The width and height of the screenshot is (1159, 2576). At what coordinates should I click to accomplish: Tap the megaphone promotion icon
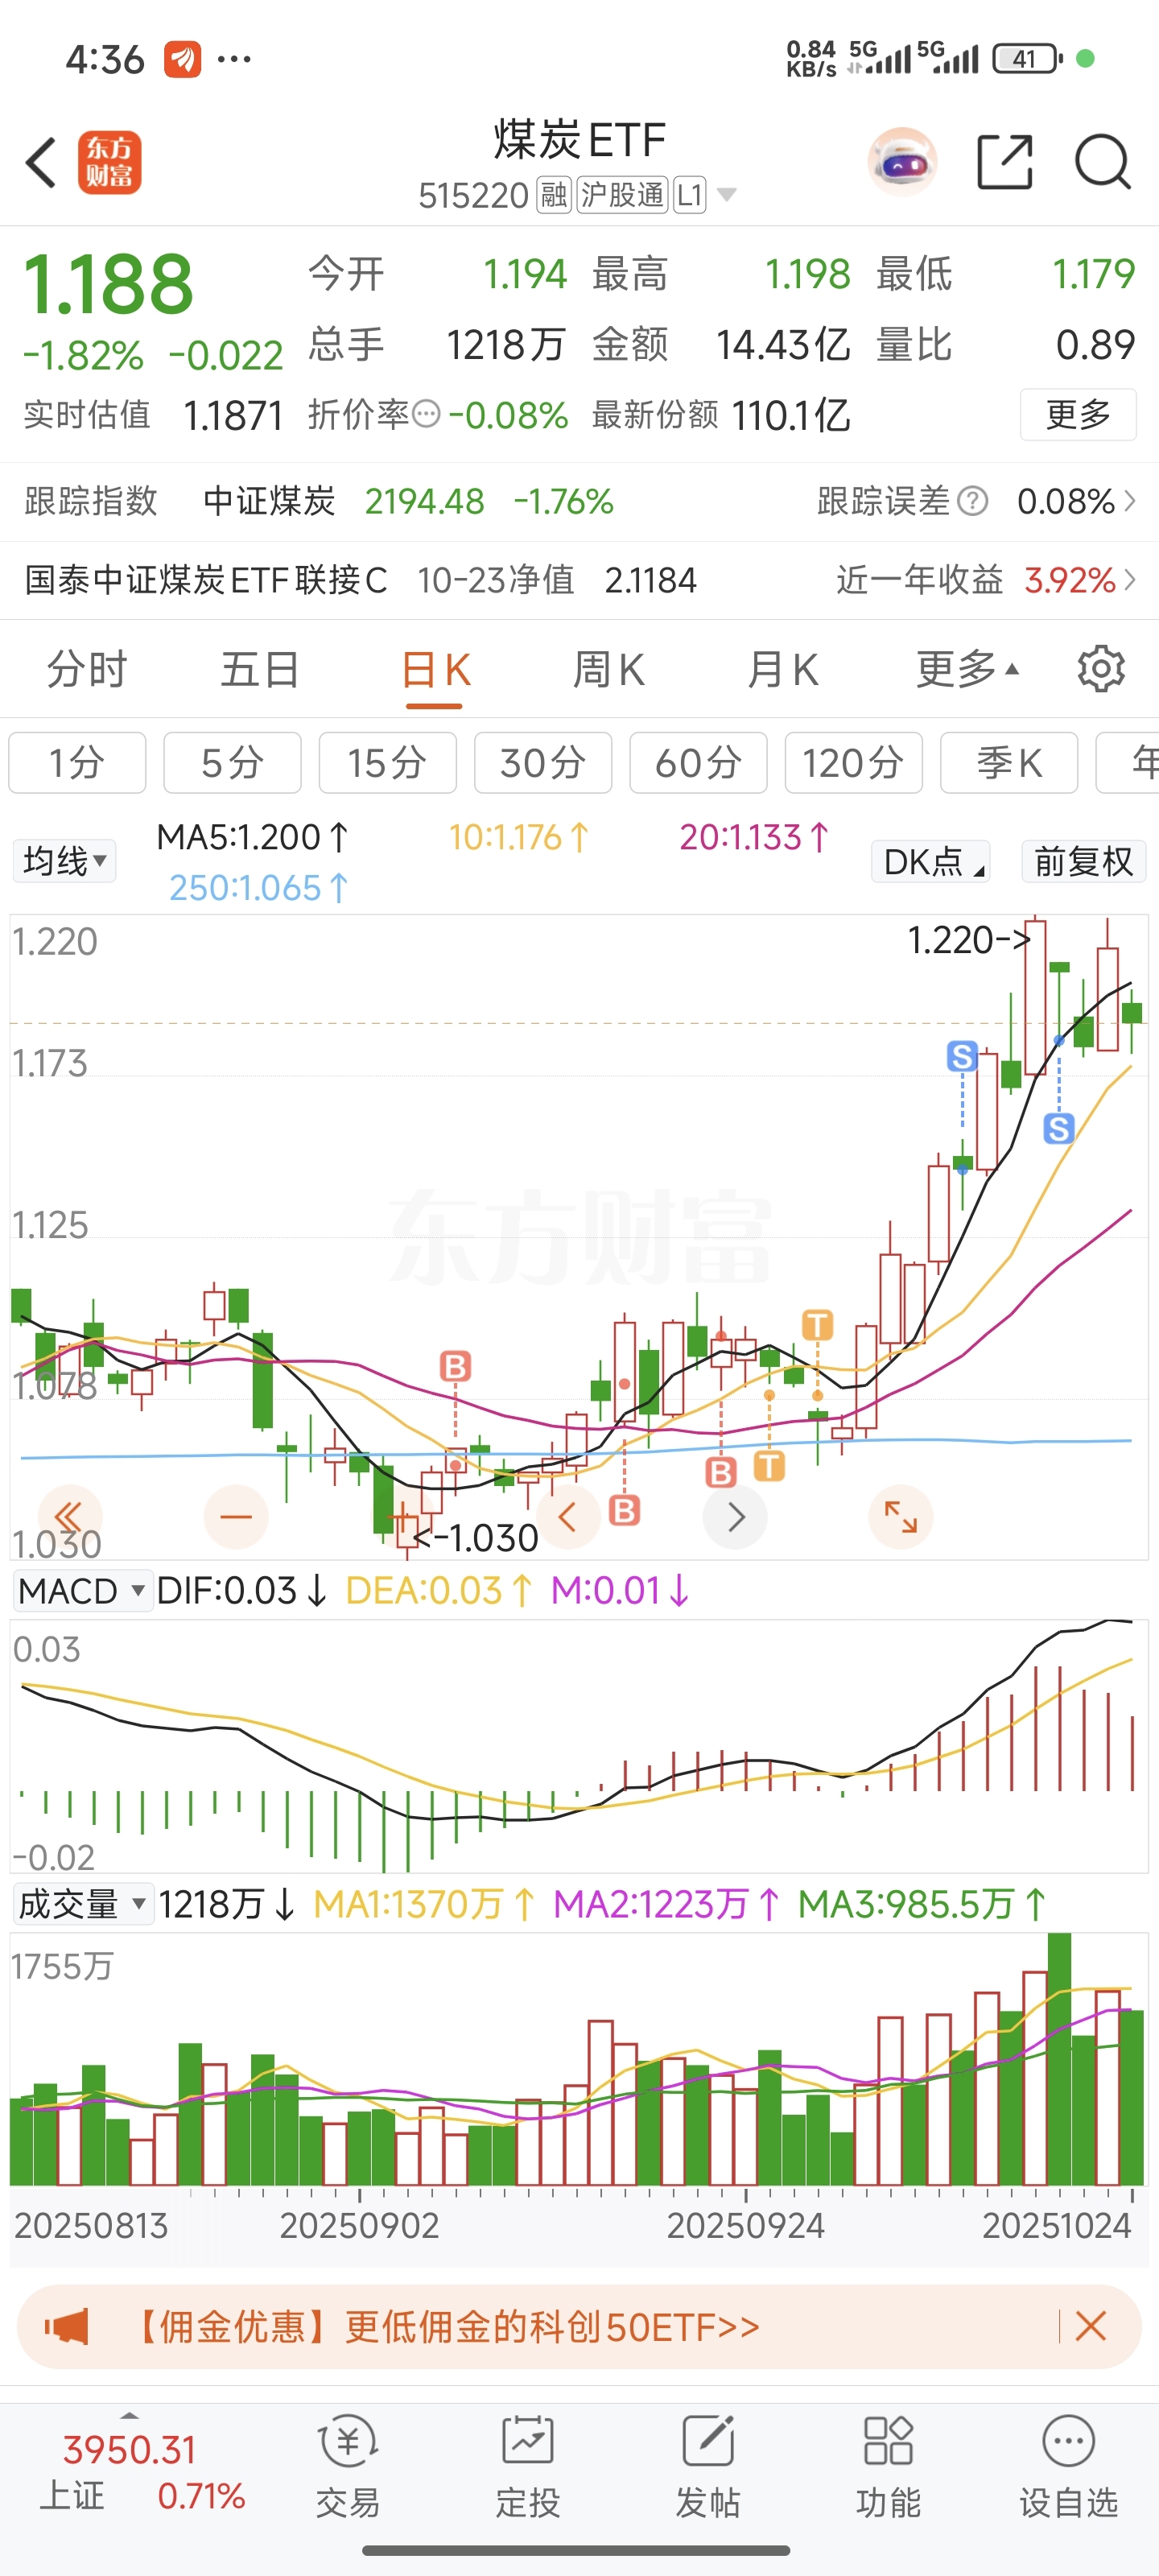point(67,2326)
